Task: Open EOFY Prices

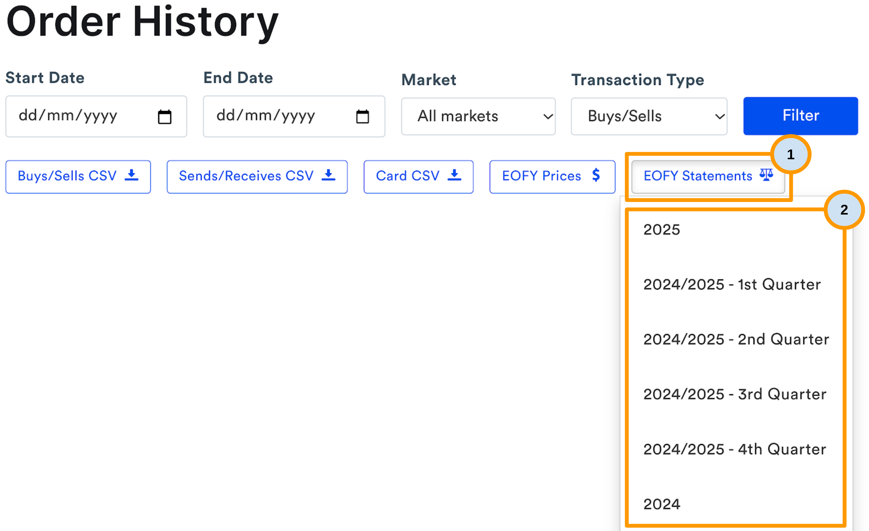Action: click(552, 177)
